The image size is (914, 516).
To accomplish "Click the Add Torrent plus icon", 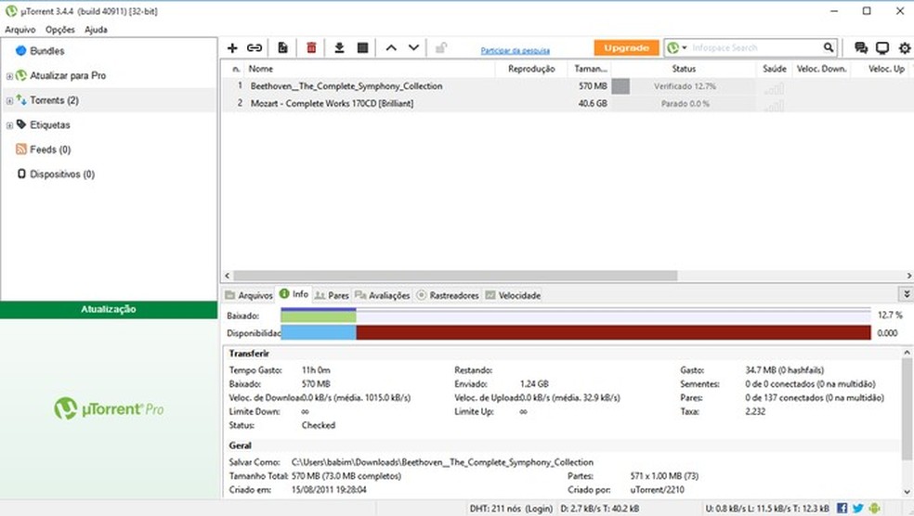I will point(232,47).
